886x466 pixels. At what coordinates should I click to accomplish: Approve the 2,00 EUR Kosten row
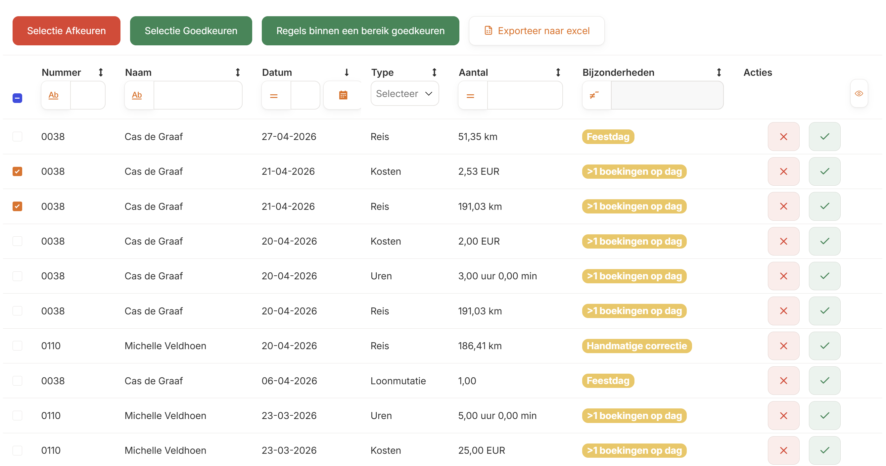point(824,241)
